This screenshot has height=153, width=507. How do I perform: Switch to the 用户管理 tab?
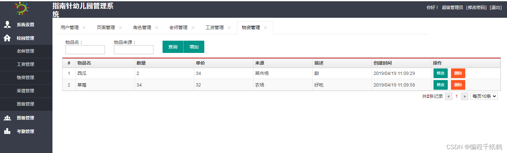(x=70, y=28)
